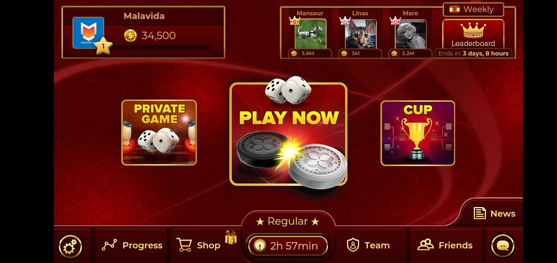Viewport: 557px width, 263px height.
Task: Tap the level 1 star badge
Action: 104,46
